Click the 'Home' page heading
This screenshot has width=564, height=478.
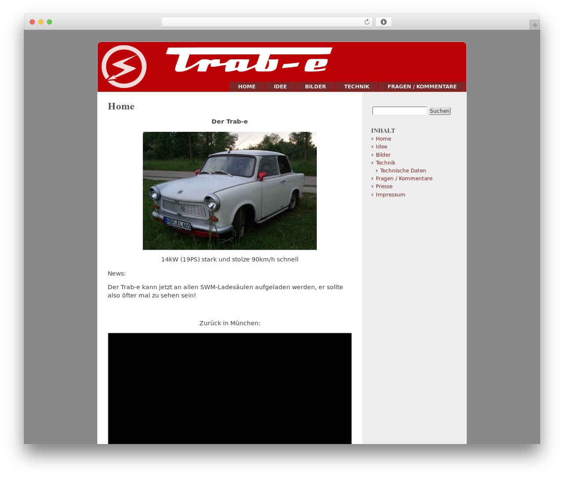pos(121,106)
